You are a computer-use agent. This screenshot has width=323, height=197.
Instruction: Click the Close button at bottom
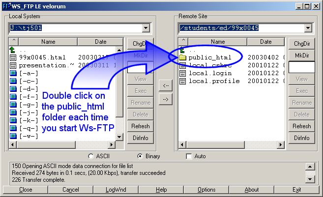[26, 190]
